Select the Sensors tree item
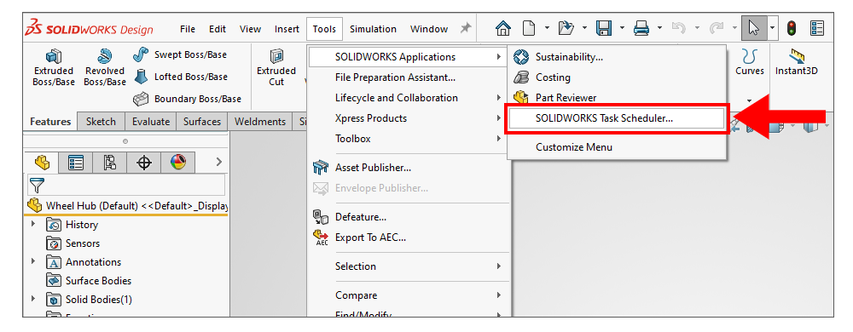 click(73, 243)
